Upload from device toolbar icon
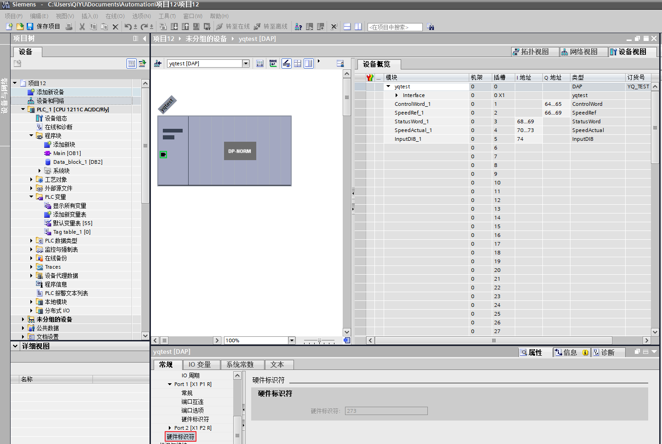Screen dimensions: 662x444 185,27
